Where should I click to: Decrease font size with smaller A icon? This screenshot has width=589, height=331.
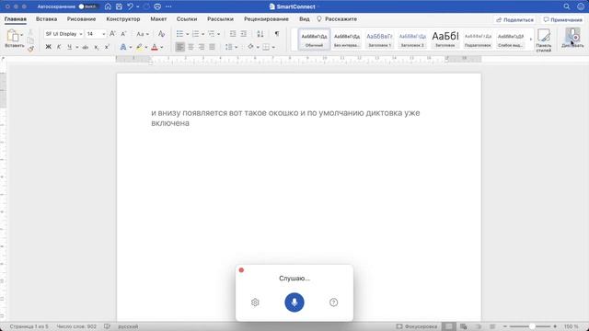pyautogui.click(x=123, y=34)
